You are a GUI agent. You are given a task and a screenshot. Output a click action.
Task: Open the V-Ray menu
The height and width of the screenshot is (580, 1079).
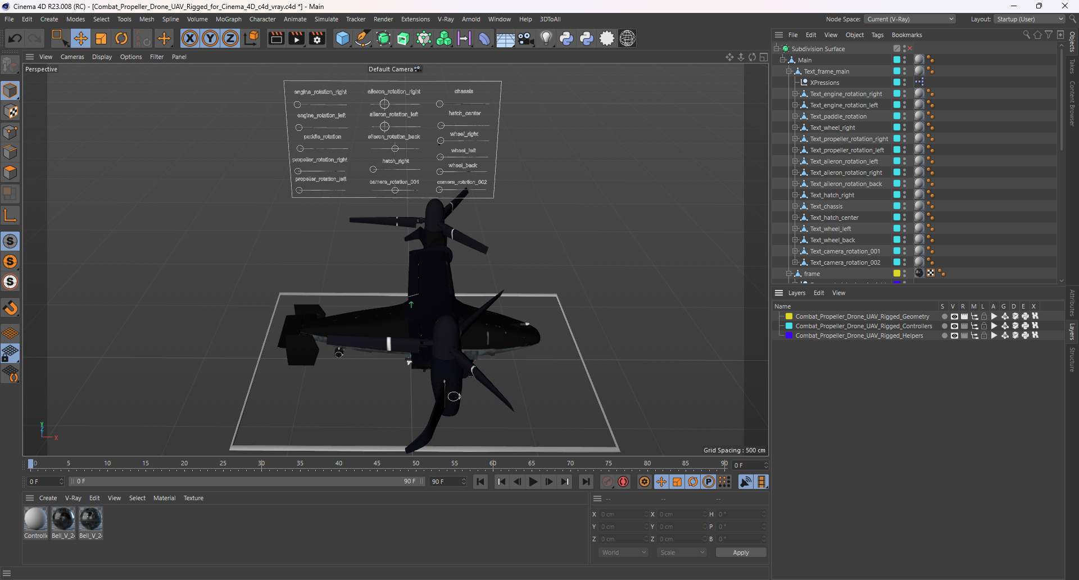tap(446, 19)
